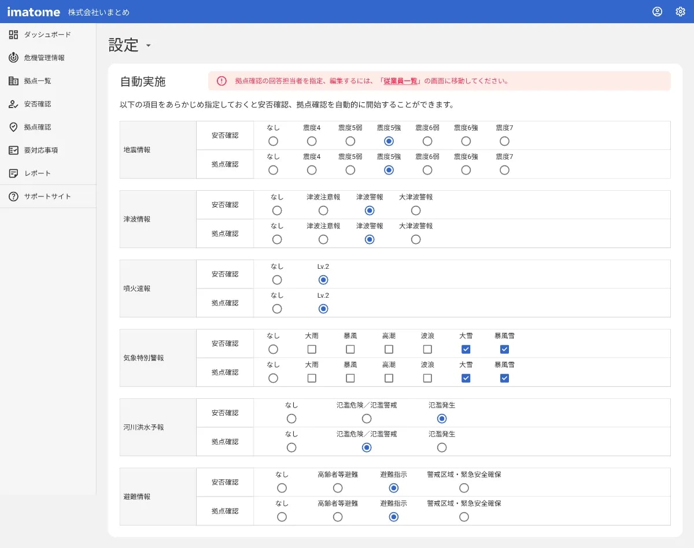The height and width of the screenshot is (548, 694).
Task: Click the report note icon for レポート
Action: 14,173
